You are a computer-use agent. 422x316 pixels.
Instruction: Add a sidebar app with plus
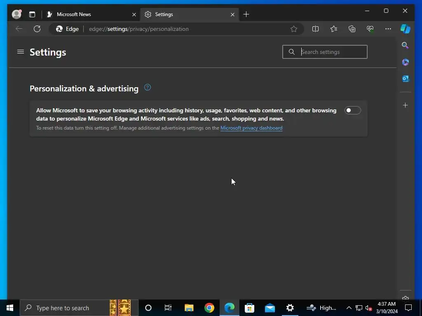[406, 105]
